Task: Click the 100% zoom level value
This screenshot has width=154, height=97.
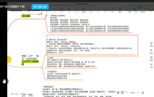Action: click(133, 93)
